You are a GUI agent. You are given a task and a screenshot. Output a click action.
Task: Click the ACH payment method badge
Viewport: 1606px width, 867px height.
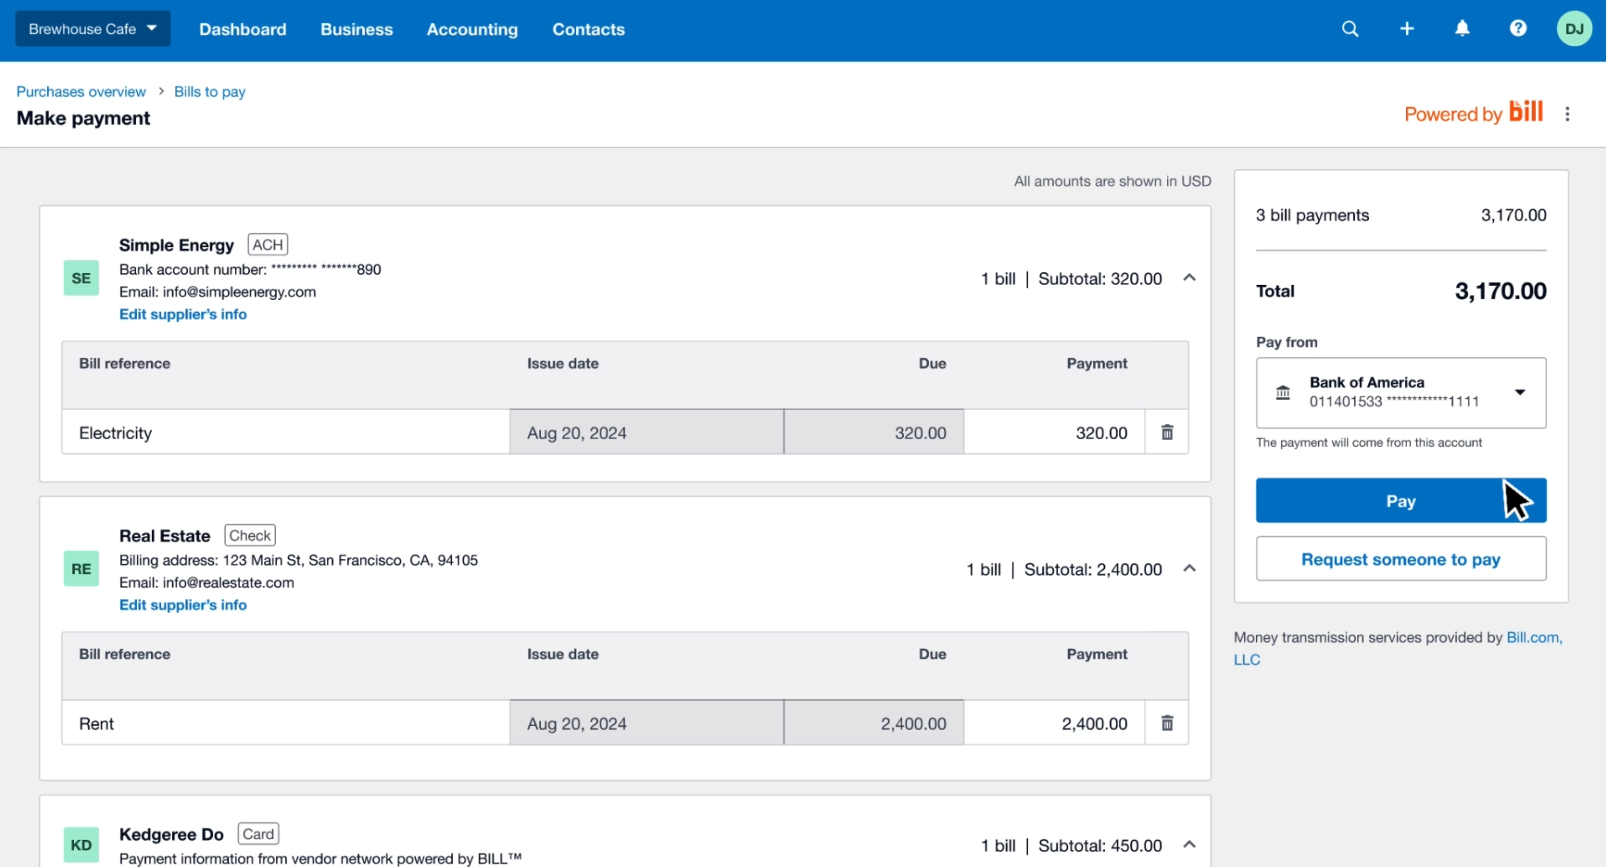(267, 245)
